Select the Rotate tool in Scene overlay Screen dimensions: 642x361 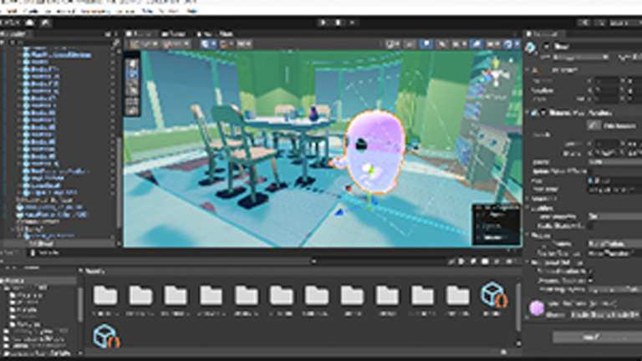tap(132, 85)
